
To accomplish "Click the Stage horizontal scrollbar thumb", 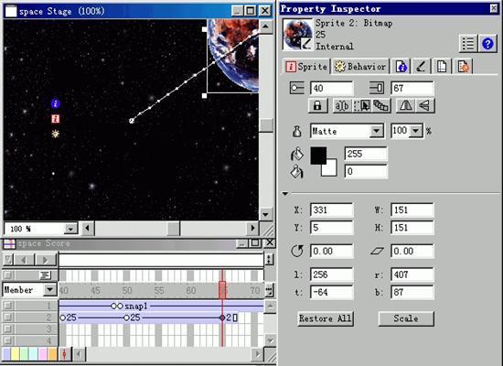I will (173, 229).
